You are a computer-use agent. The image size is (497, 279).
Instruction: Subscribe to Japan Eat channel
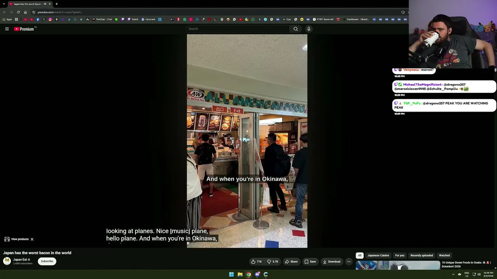click(x=47, y=261)
